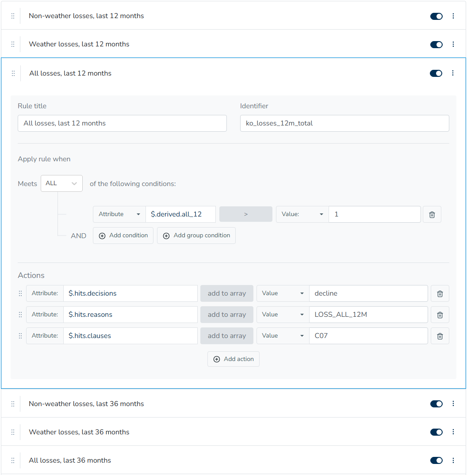Screen dimensions: 467x475
Task: Open Value dropdown for LOSS_ALL_12M action
Action: 283,315
